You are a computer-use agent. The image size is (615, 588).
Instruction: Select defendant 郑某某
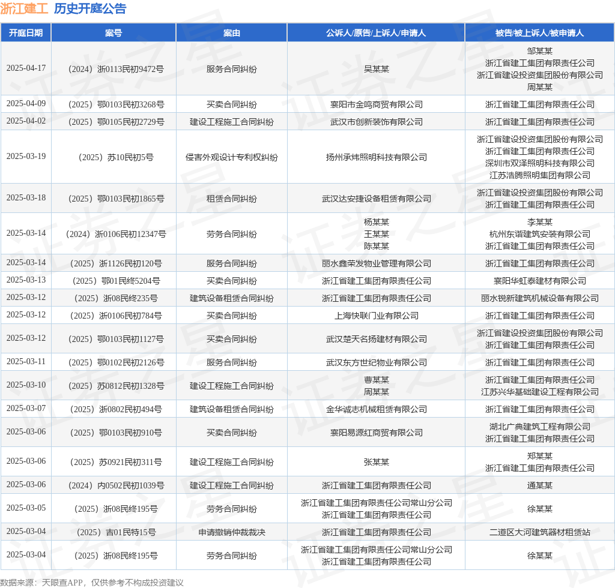pos(540,456)
